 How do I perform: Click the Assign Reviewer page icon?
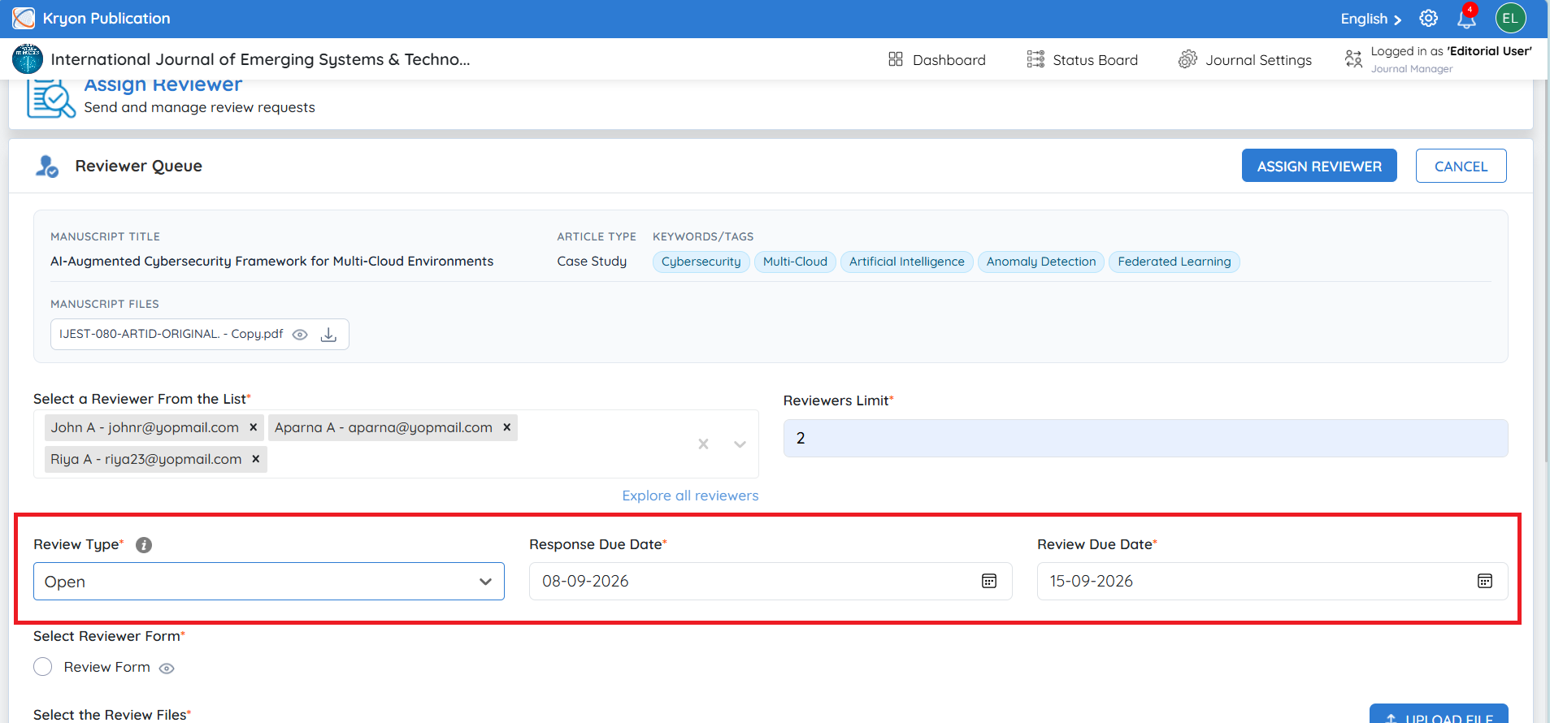(x=50, y=99)
